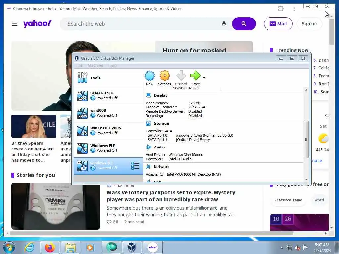Viewport: 339px width, 254px height.
Task: Click the Network adapters icon
Action: coord(149,167)
